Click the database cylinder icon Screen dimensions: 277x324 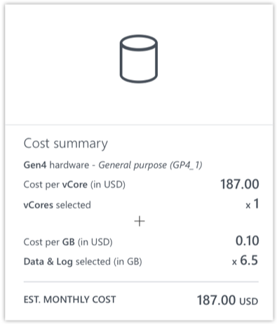pyautogui.click(x=139, y=59)
